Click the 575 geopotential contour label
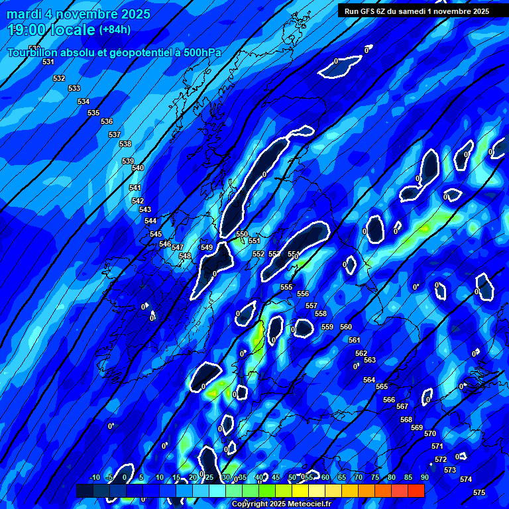509x509 pixels. tap(479, 492)
